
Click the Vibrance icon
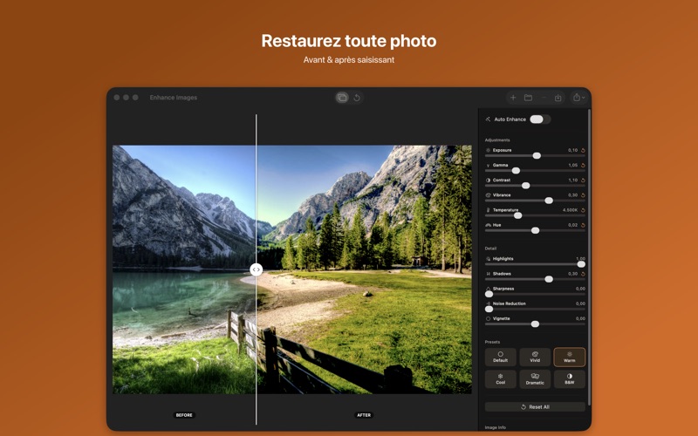pyautogui.click(x=488, y=195)
